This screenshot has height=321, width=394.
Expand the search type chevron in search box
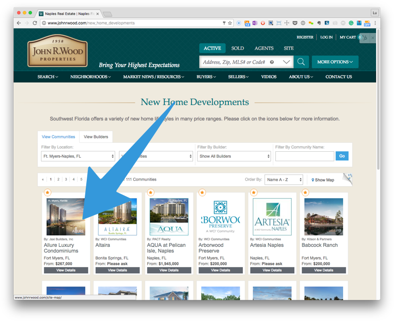click(x=286, y=62)
